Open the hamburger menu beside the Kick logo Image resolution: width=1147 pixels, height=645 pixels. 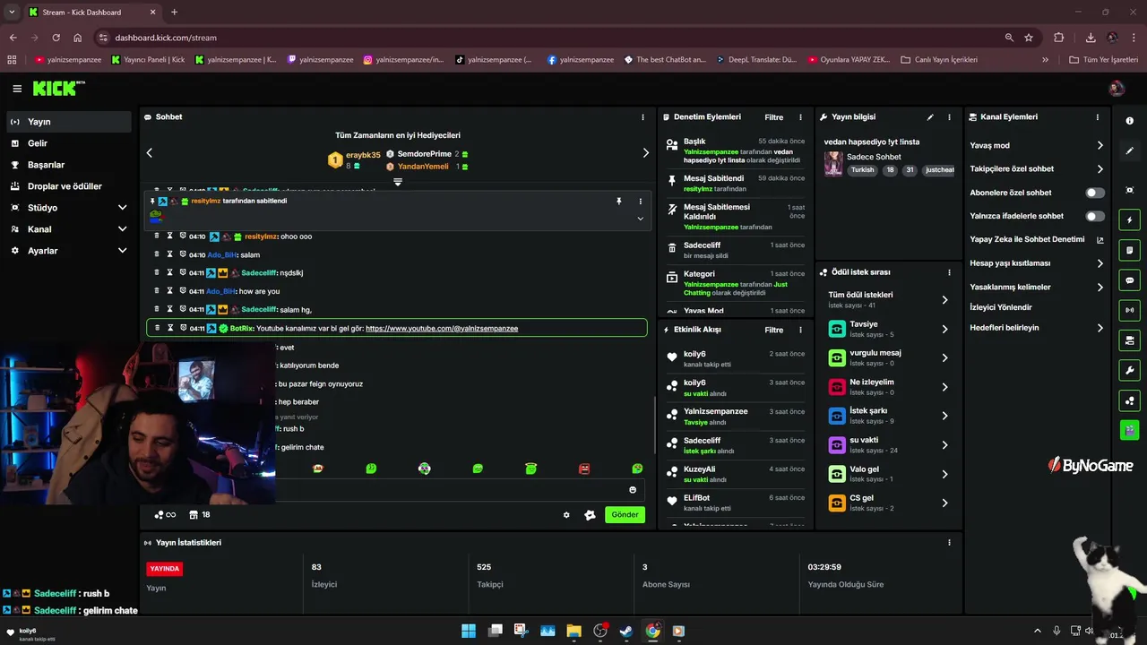(17, 89)
